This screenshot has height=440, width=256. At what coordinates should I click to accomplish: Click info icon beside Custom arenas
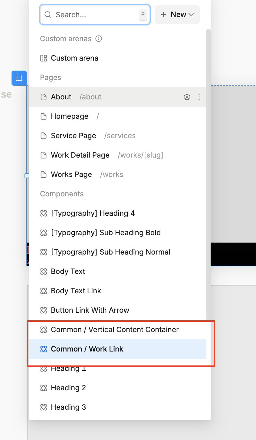click(x=99, y=39)
